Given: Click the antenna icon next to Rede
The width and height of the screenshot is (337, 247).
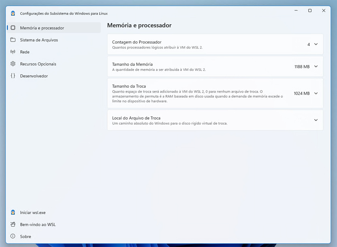Looking at the screenshot, I should [x=13, y=52].
